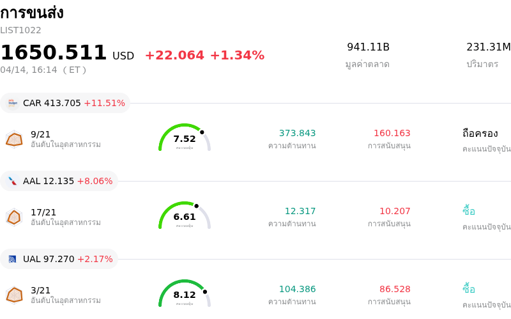This screenshot has width=511, height=319.
Task: Select CAR resistance value 373.843
Action: pos(297,134)
